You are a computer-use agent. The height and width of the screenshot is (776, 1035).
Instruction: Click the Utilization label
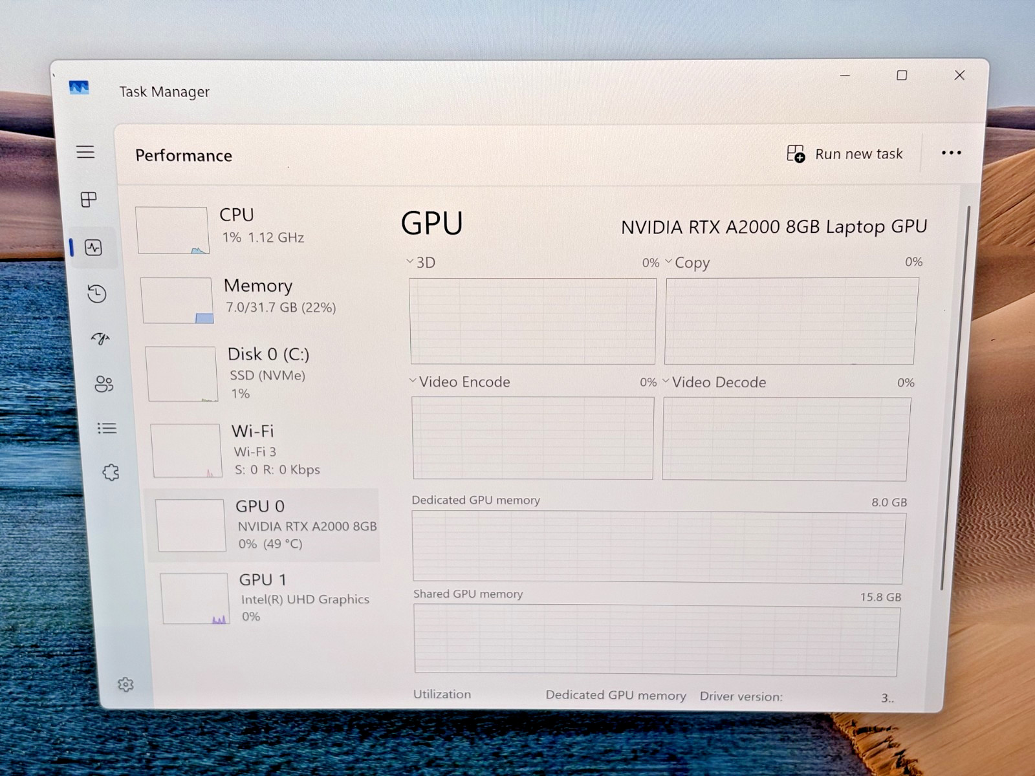click(x=442, y=695)
